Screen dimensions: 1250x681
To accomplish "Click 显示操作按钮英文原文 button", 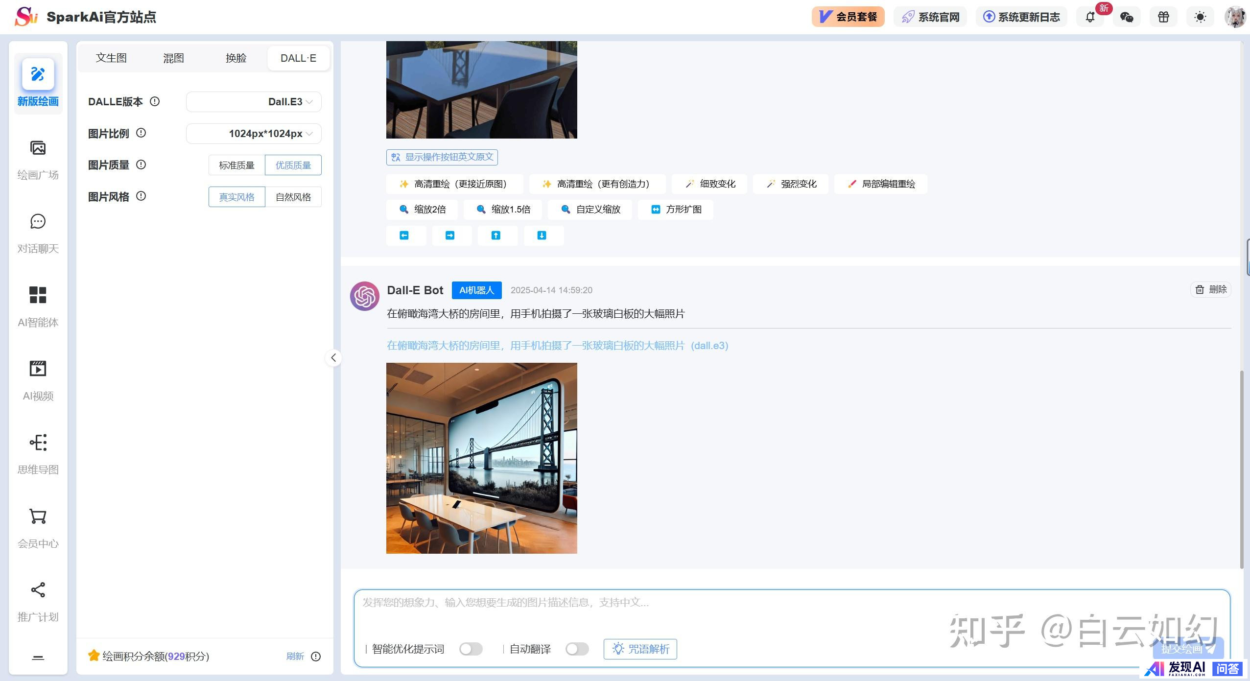I will 442,157.
